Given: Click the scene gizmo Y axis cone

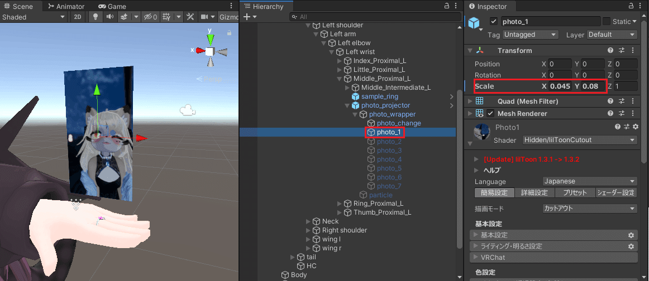Looking at the screenshot, I should click(x=210, y=38).
